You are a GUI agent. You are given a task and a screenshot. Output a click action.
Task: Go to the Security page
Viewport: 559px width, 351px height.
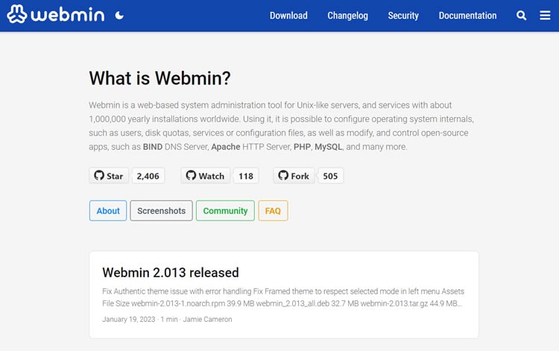pyautogui.click(x=403, y=16)
